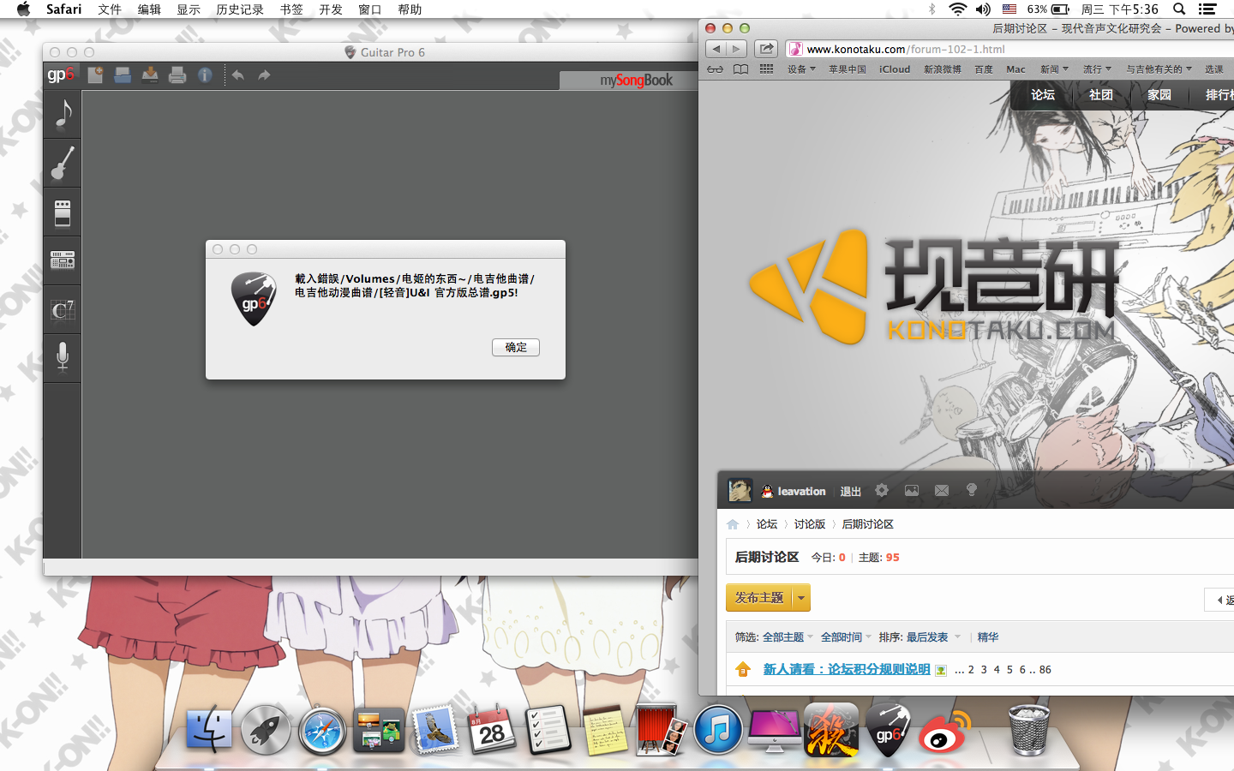Viewport: 1234px width, 771px height.
Task: Expand the 发布主题 dropdown arrow
Action: pos(801,598)
